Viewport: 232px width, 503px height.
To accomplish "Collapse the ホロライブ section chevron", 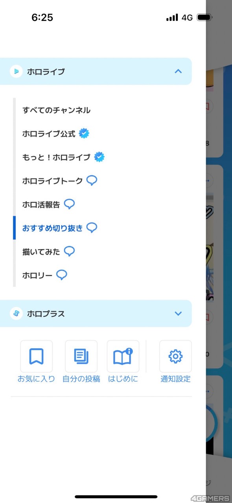I will 178,72.
